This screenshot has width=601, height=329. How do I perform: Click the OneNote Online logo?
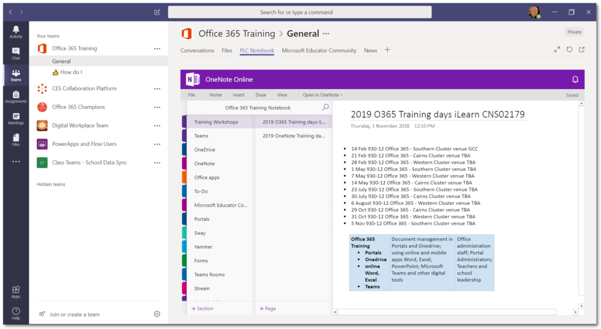pyautogui.click(x=193, y=80)
